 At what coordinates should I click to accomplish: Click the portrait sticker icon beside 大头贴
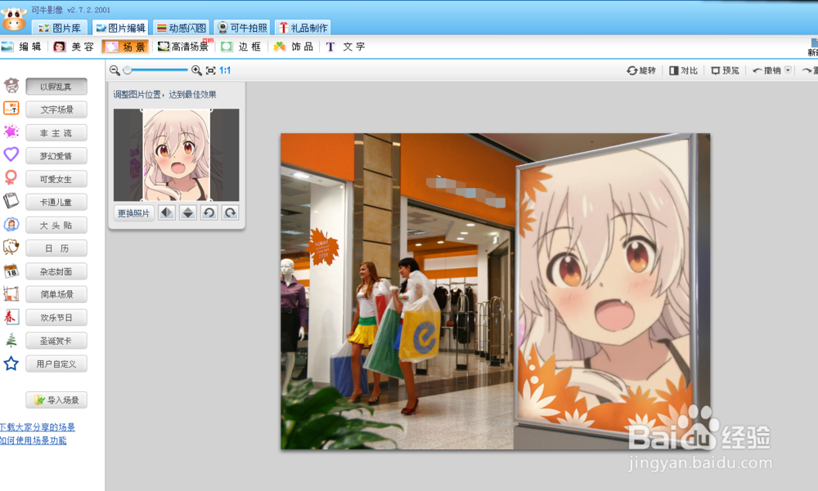coord(11,224)
